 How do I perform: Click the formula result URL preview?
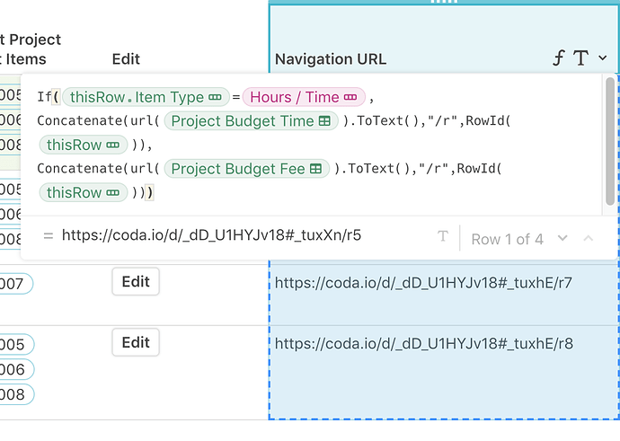click(x=212, y=235)
